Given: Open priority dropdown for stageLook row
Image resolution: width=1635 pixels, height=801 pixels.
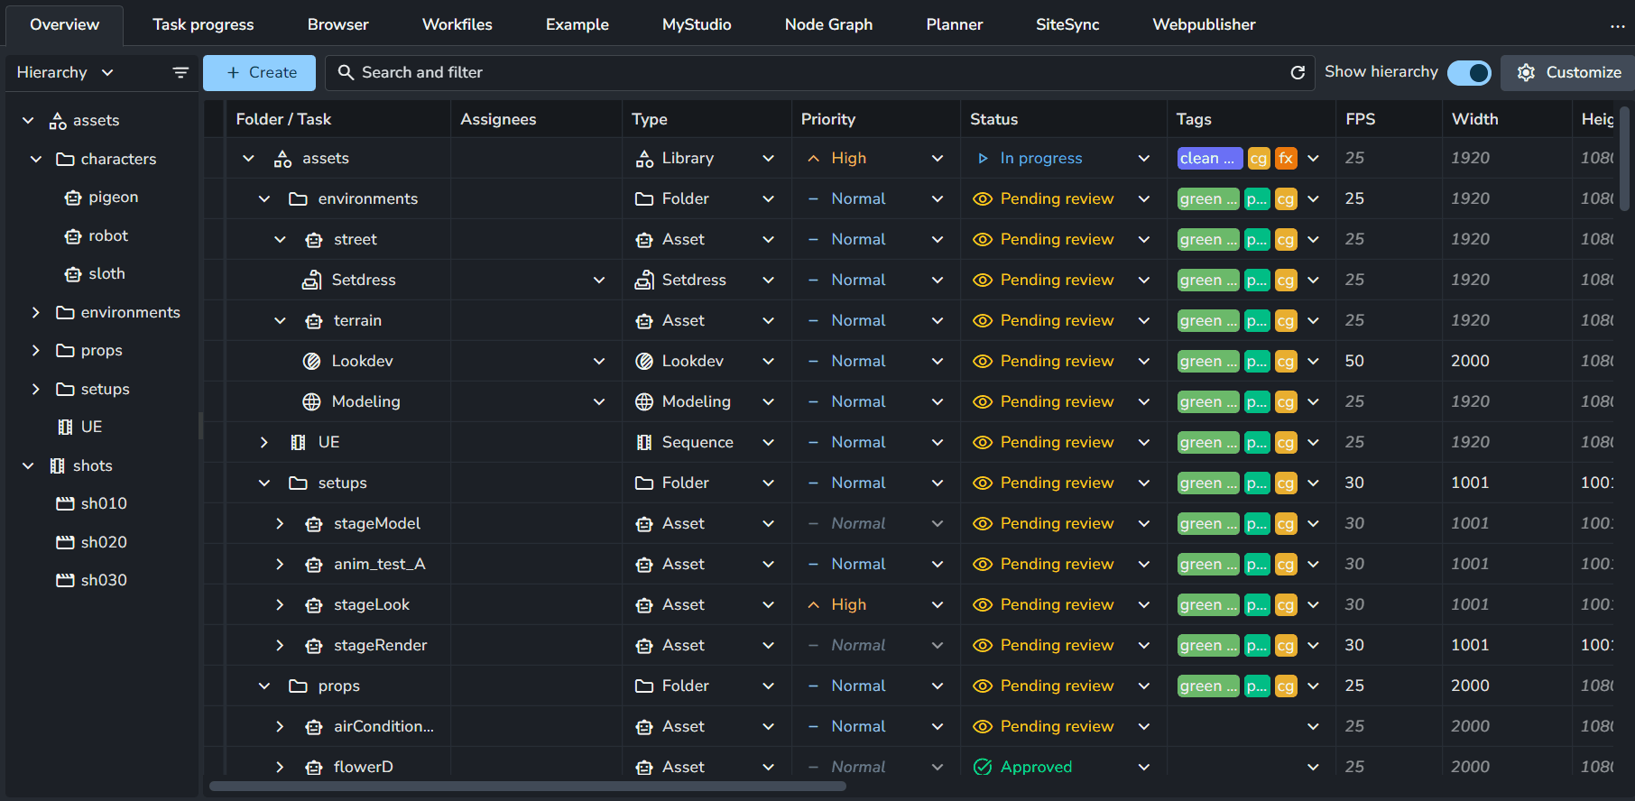Looking at the screenshot, I should [937, 604].
